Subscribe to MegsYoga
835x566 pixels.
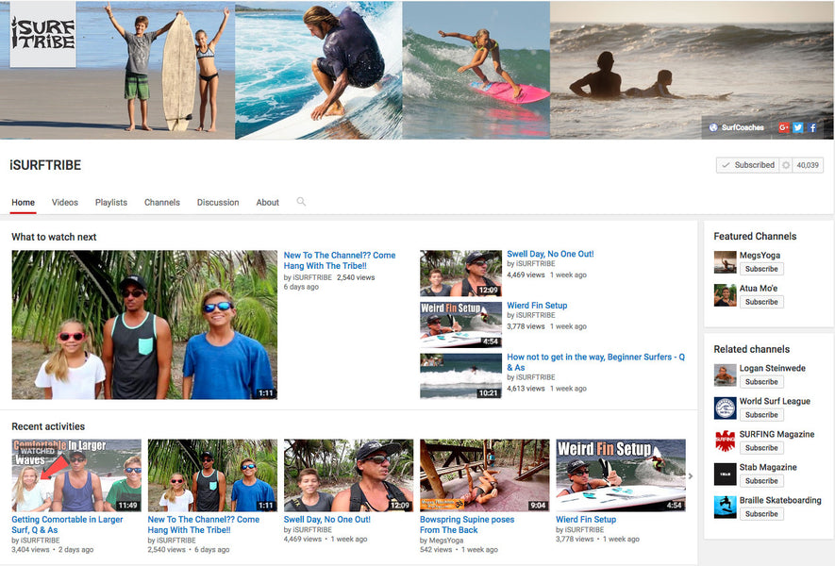[761, 269]
